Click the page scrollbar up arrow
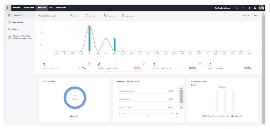 pos(263,13)
